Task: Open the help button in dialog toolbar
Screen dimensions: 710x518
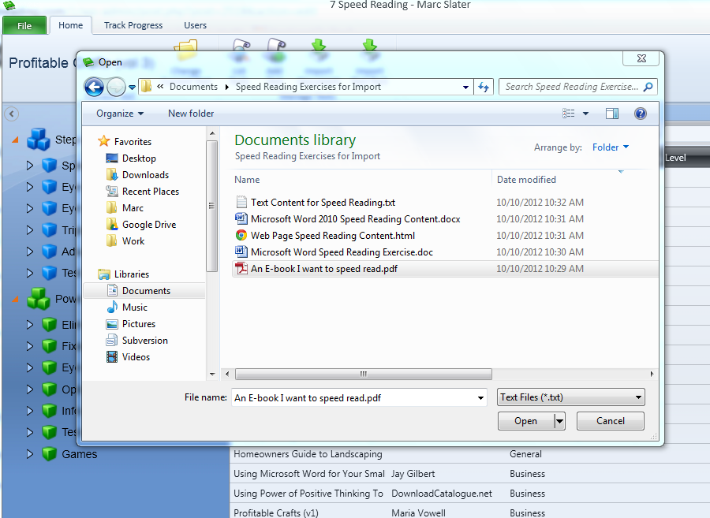Action: [641, 114]
